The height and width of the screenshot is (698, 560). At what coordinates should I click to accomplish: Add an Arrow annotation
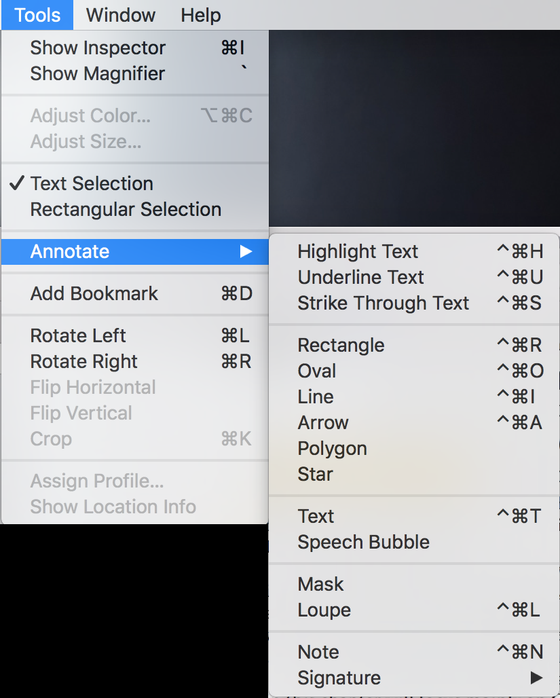pos(323,422)
